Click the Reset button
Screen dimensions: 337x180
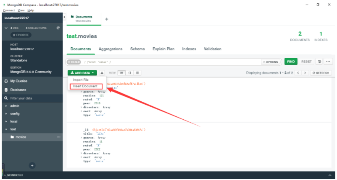[306, 62]
